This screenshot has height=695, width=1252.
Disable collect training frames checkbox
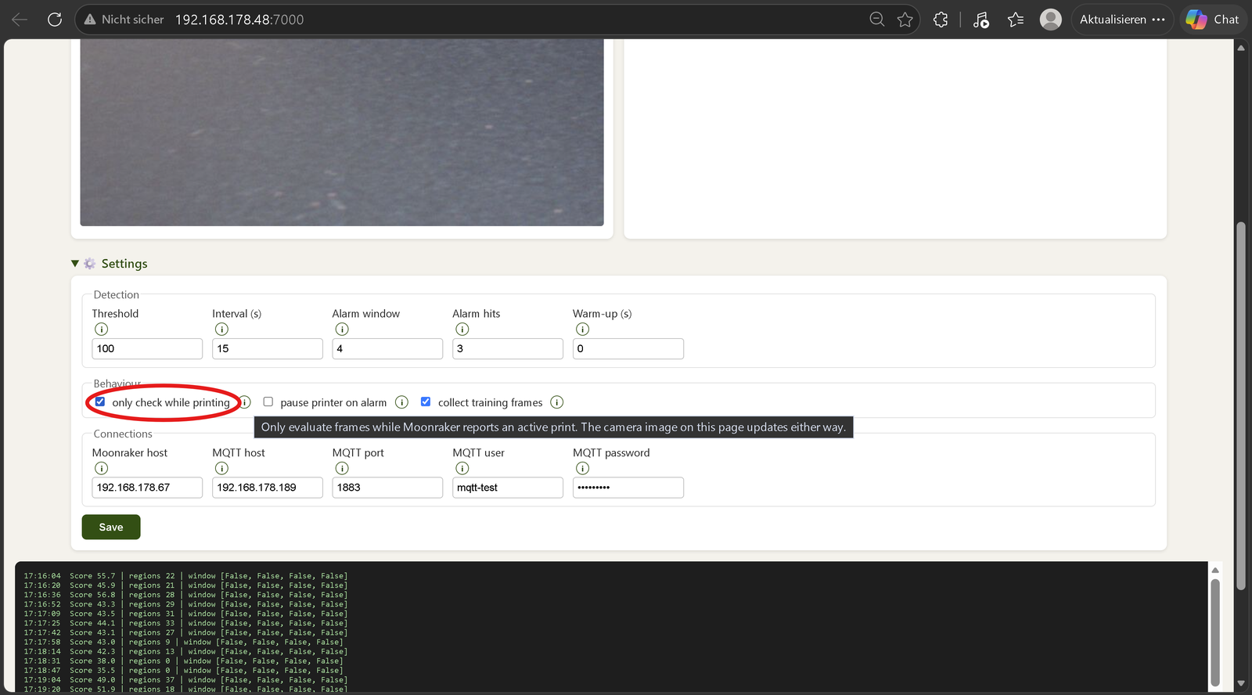[426, 402]
